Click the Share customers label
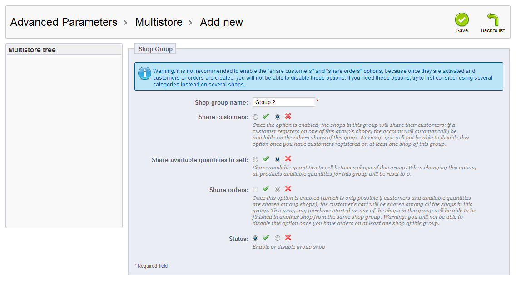Viewport: 516px width, 283px height. coord(223,117)
